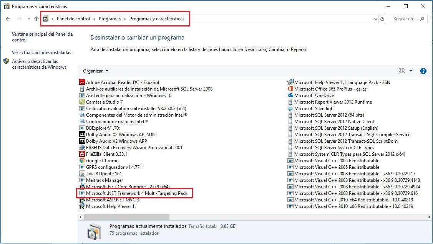Select the Camtasia Studio 7 icon
The width and height of the screenshot is (433, 244).
(x=82, y=102)
